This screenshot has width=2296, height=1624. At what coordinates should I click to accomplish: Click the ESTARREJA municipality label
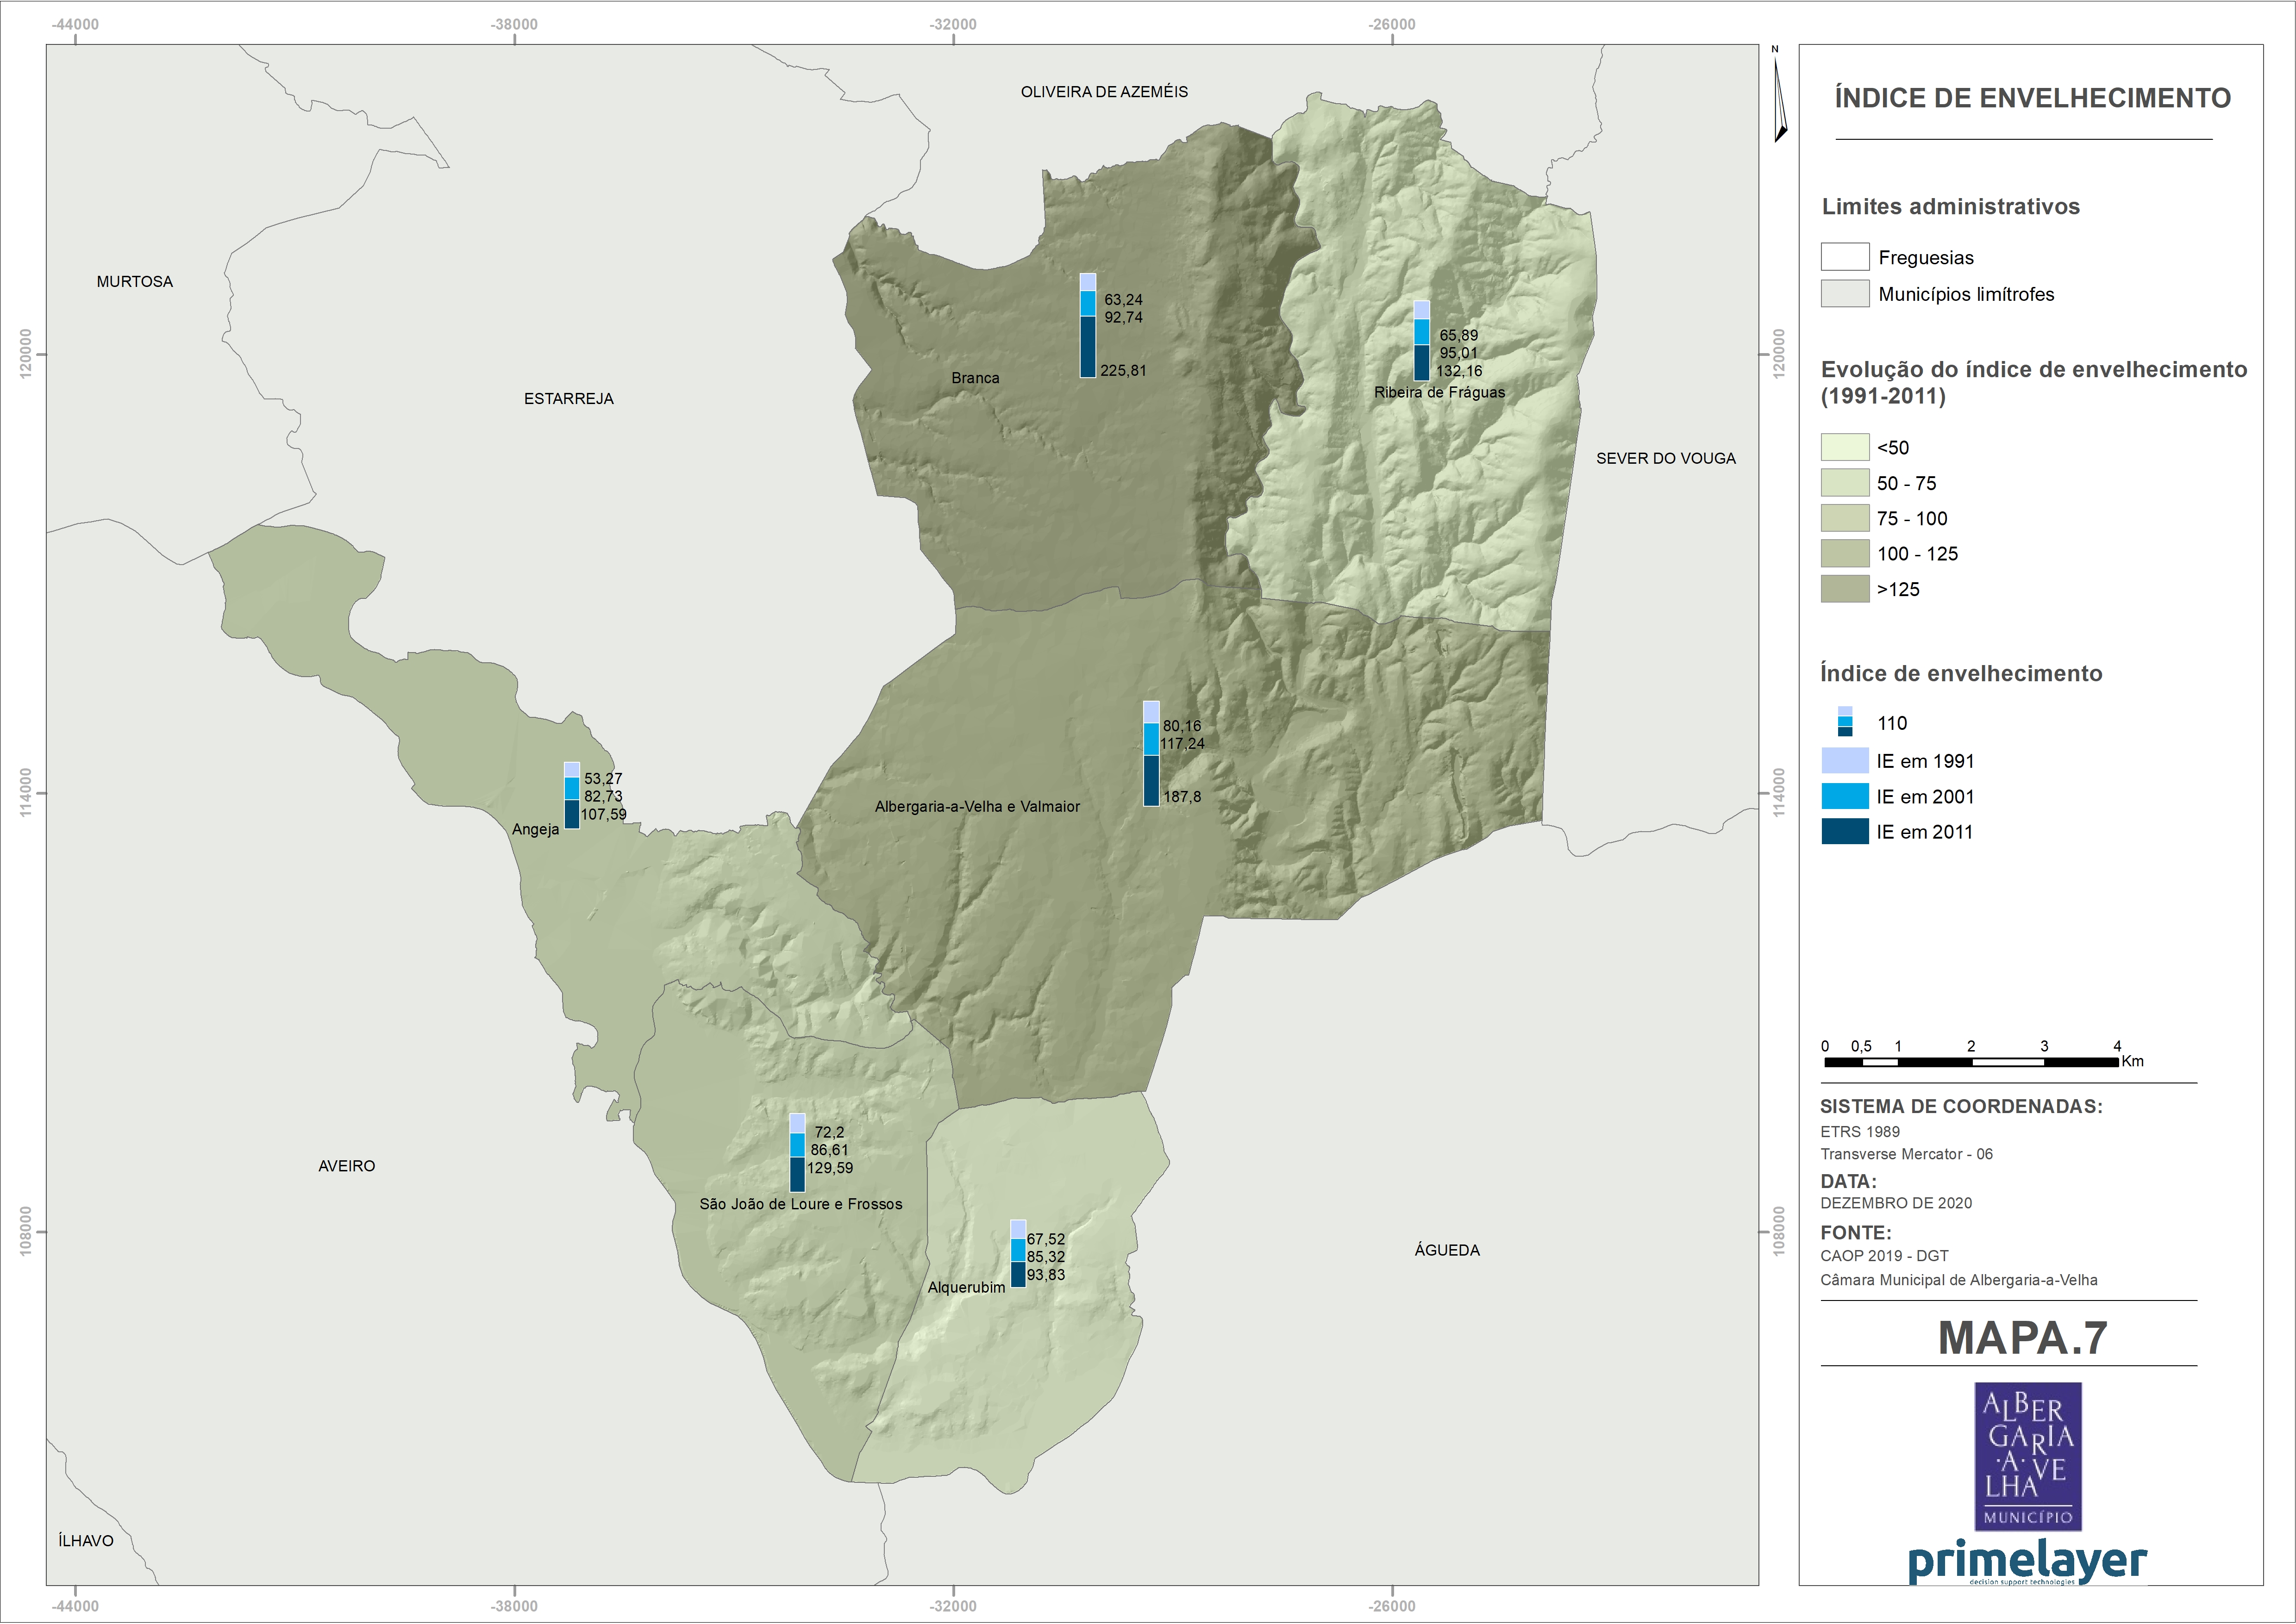tap(569, 399)
